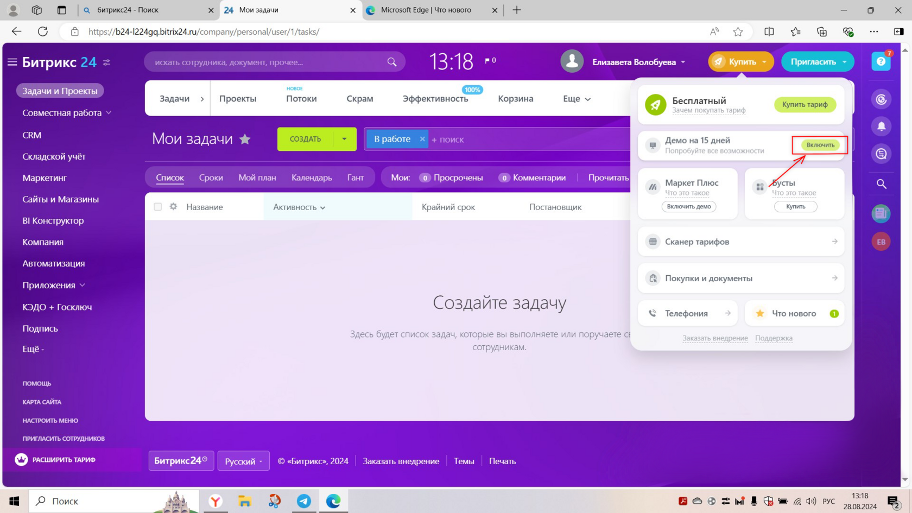Open the 'Потоки' tab

point(301,99)
